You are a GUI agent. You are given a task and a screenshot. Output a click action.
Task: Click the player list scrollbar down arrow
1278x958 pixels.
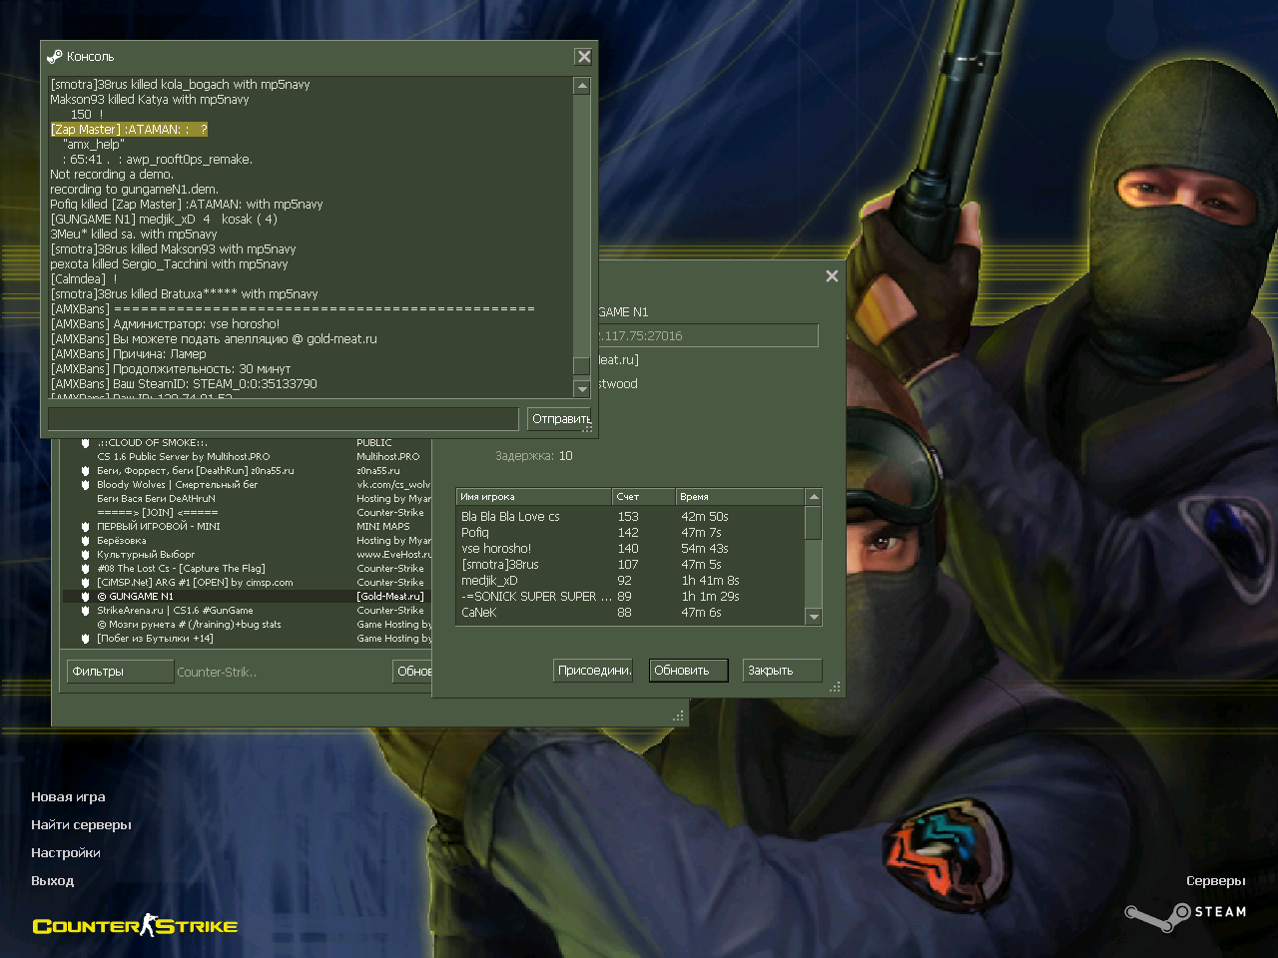(814, 617)
